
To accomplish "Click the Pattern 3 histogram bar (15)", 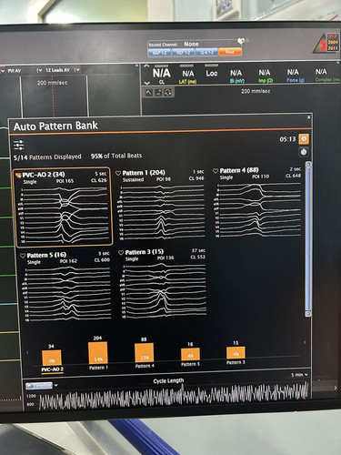I will (x=236, y=353).
